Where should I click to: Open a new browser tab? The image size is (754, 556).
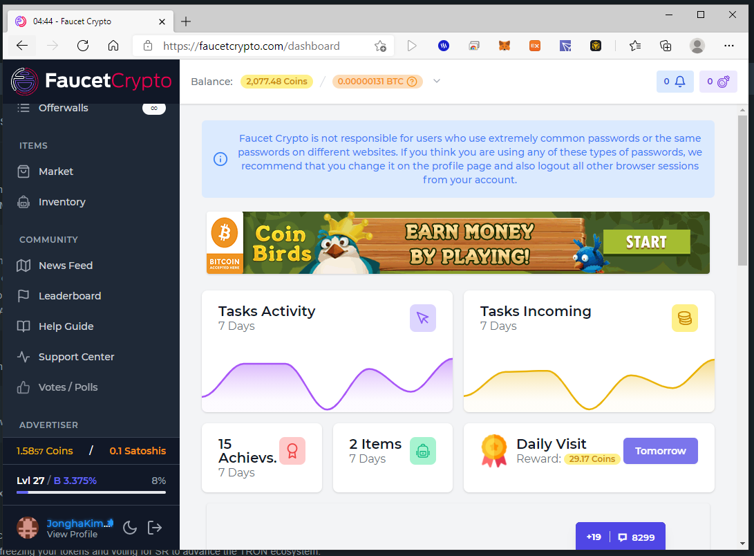(186, 21)
